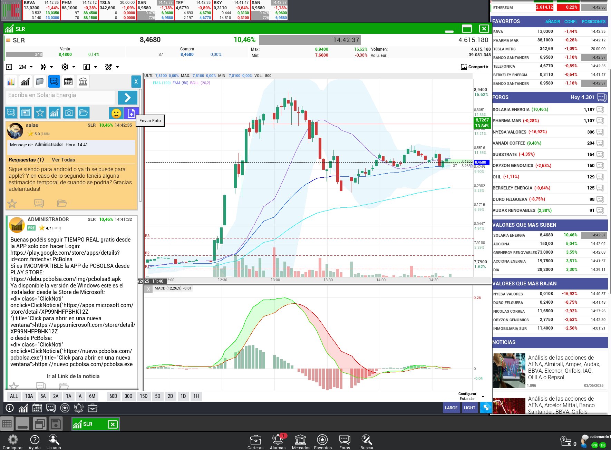The image size is (611, 450).
Task: Open the SOLARIA ENERGIA forum row
Action: [x=549, y=110]
